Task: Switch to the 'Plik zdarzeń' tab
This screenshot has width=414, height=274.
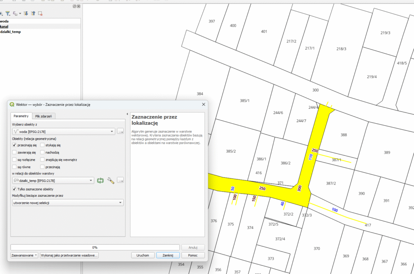Action: coord(44,116)
